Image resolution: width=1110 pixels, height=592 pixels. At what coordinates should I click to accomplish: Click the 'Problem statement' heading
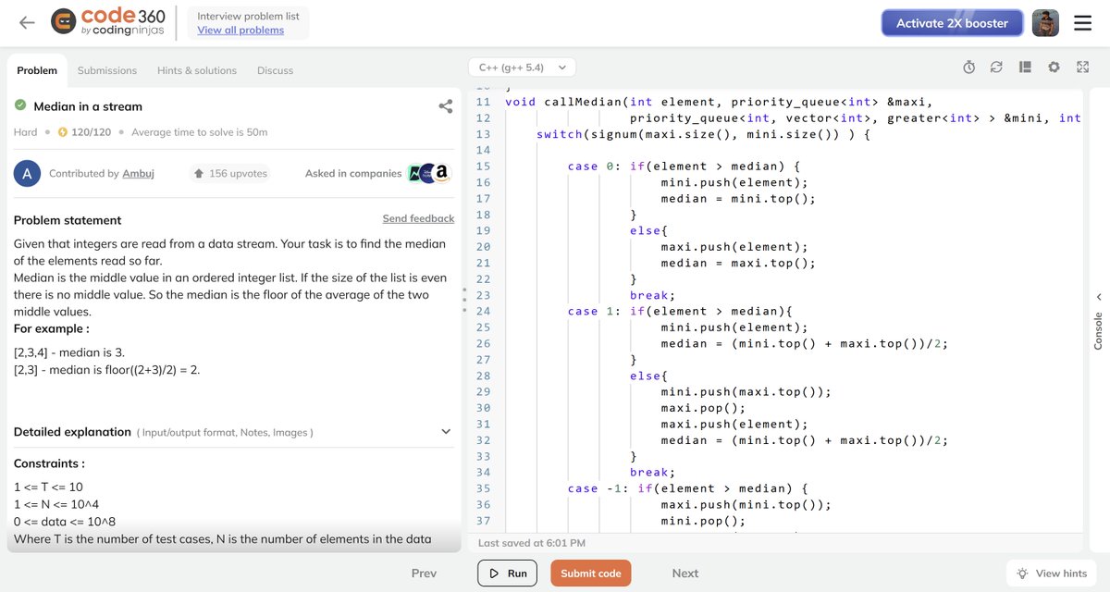click(x=68, y=220)
